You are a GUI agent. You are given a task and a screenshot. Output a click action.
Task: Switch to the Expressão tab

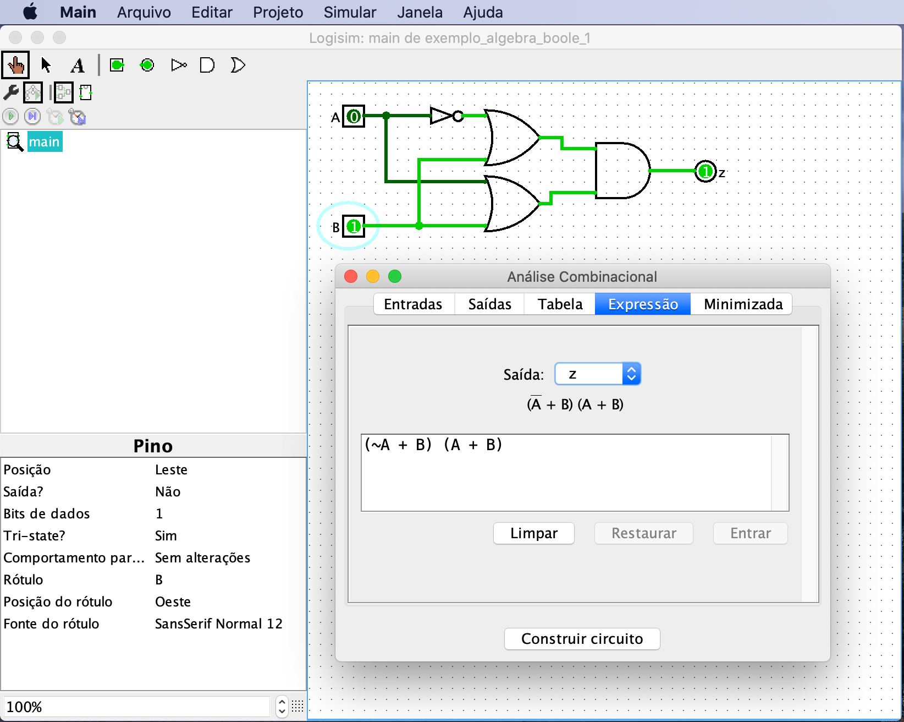tap(643, 304)
